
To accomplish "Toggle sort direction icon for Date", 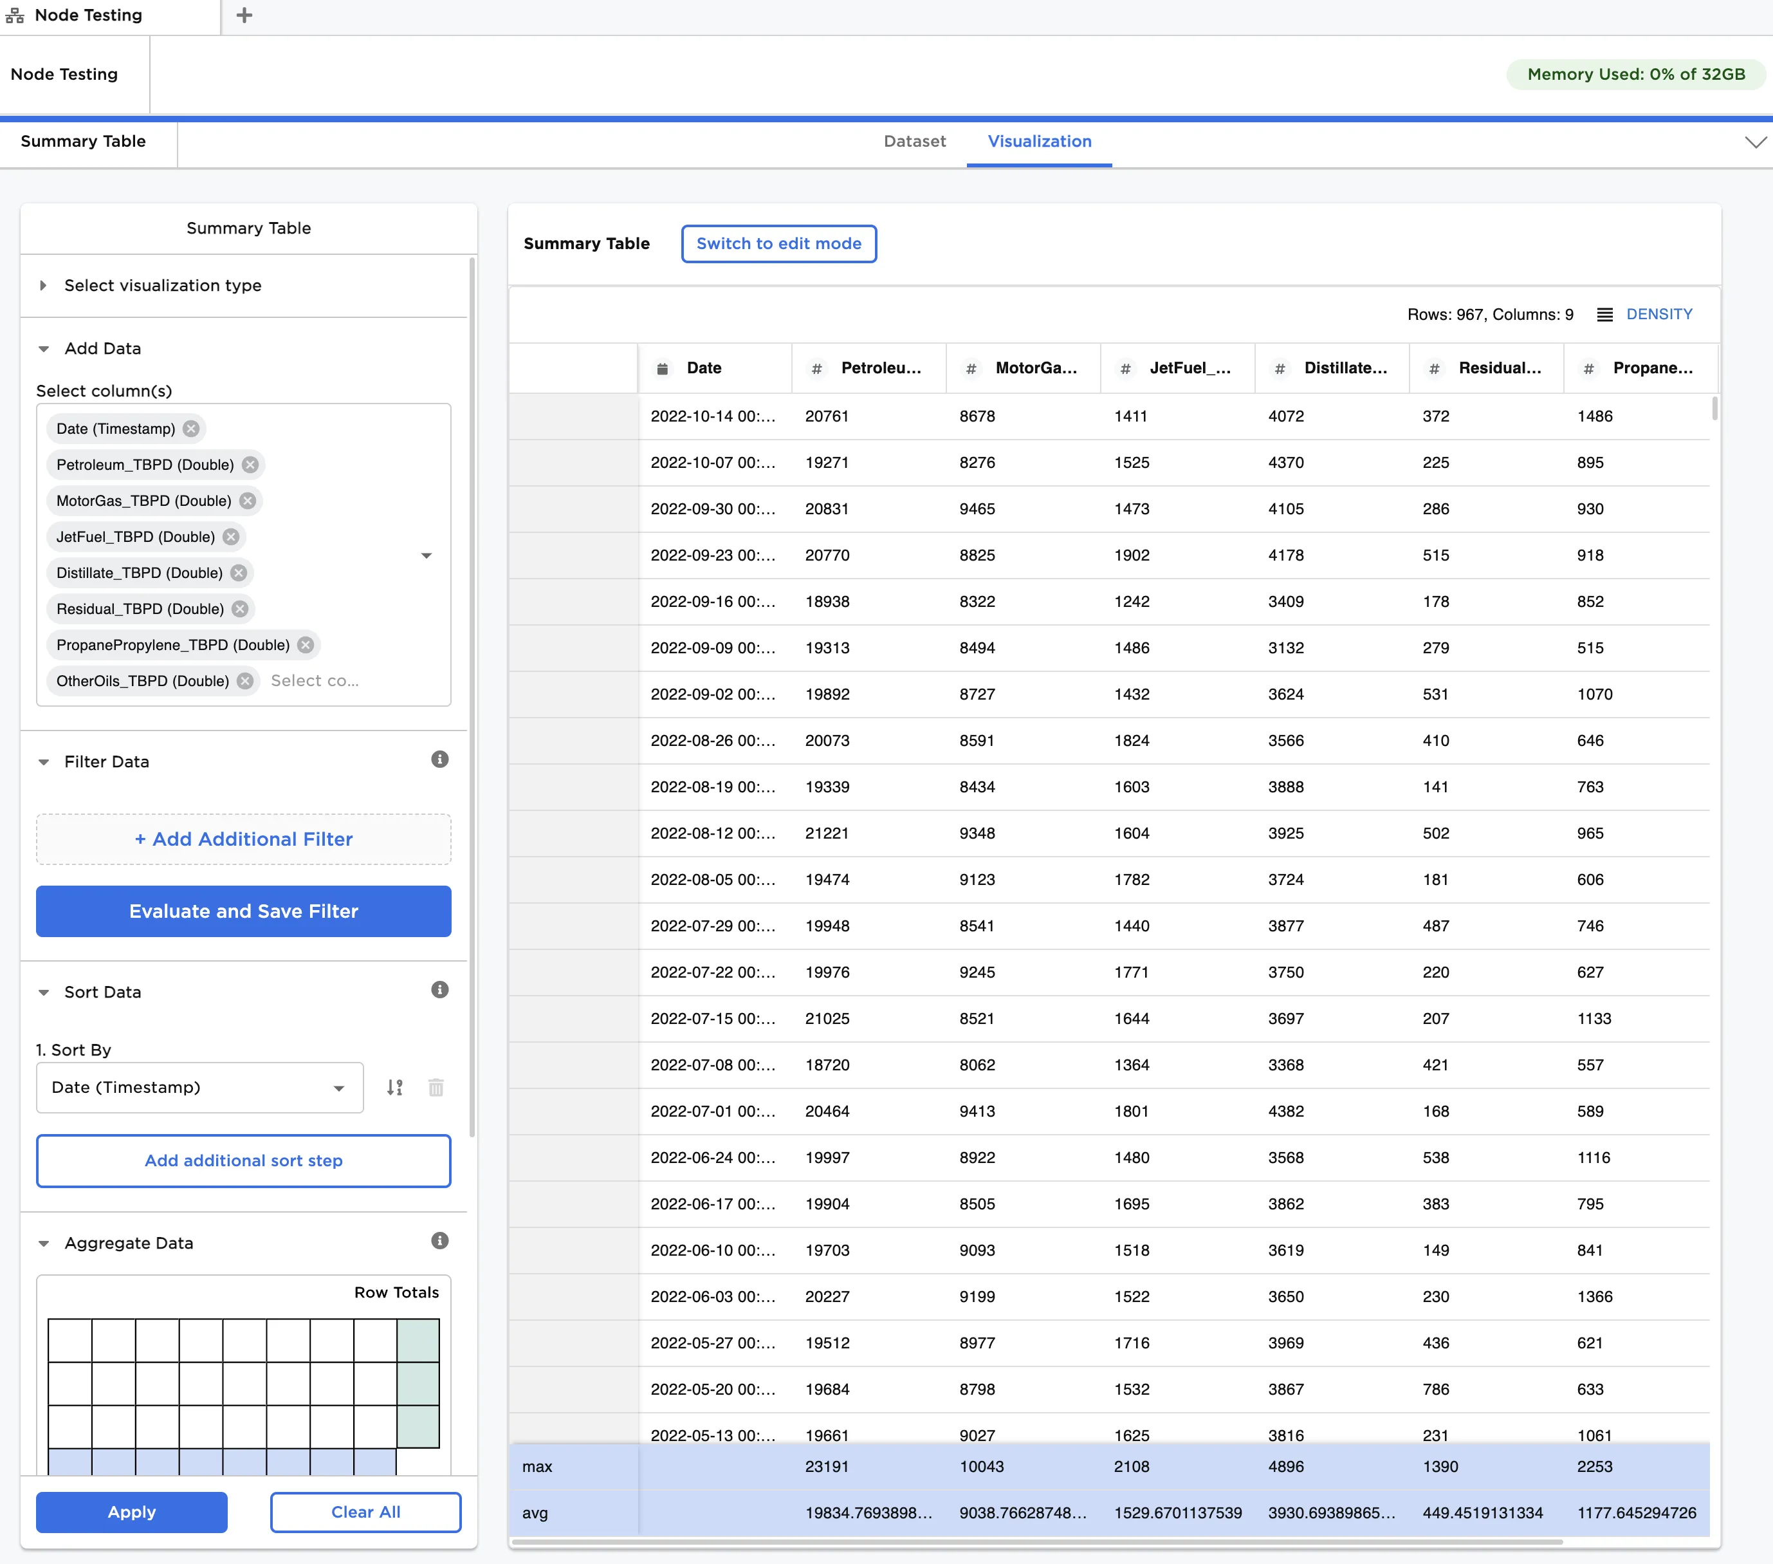I will point(394,1088).
